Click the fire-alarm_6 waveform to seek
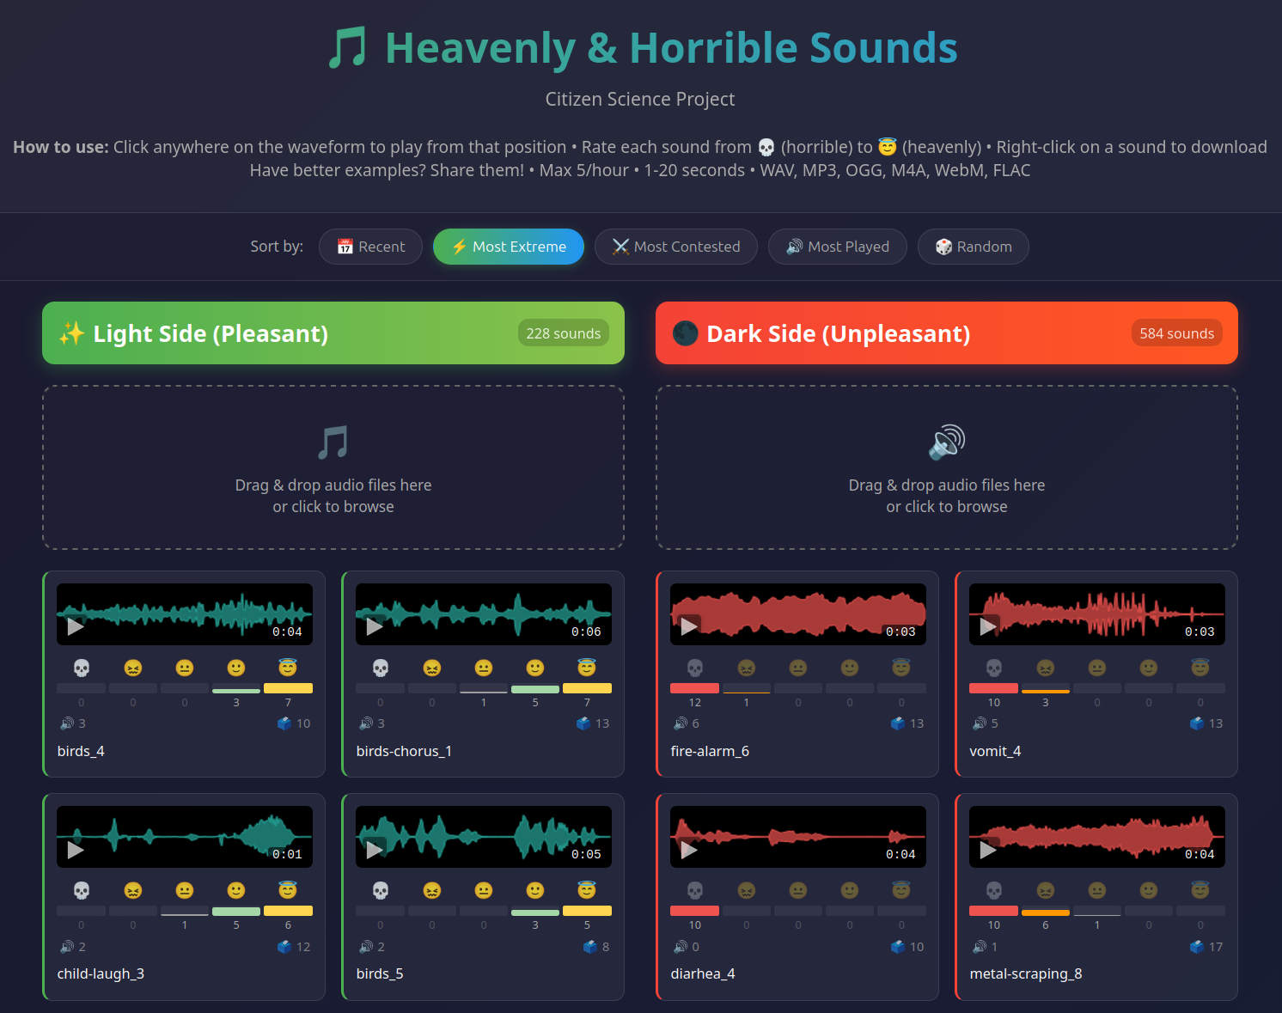1282x1013 pixels. 798,613
